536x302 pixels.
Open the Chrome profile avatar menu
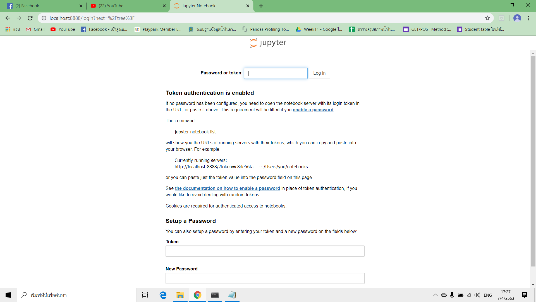click(x=517, y=18)
